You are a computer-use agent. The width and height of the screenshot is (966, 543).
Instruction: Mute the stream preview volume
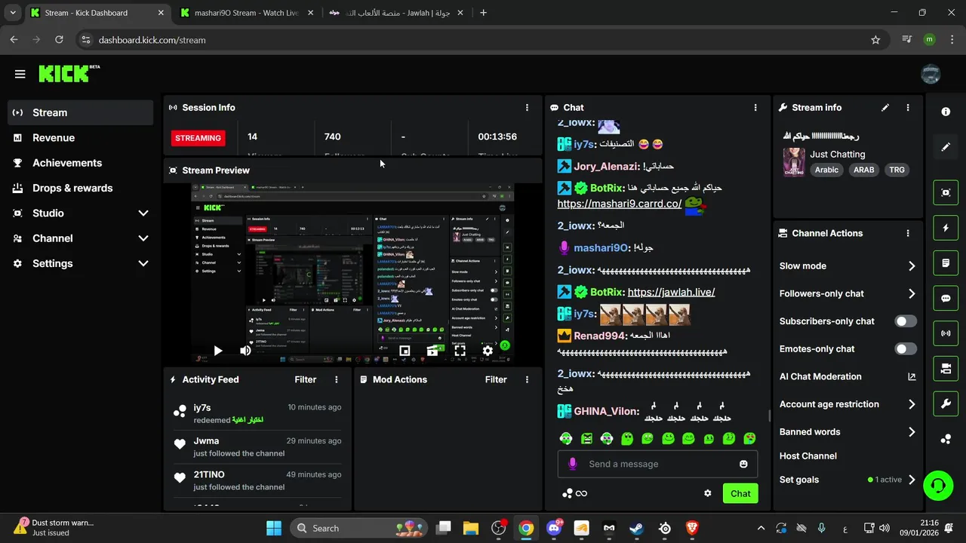click(x=245, y=351)
